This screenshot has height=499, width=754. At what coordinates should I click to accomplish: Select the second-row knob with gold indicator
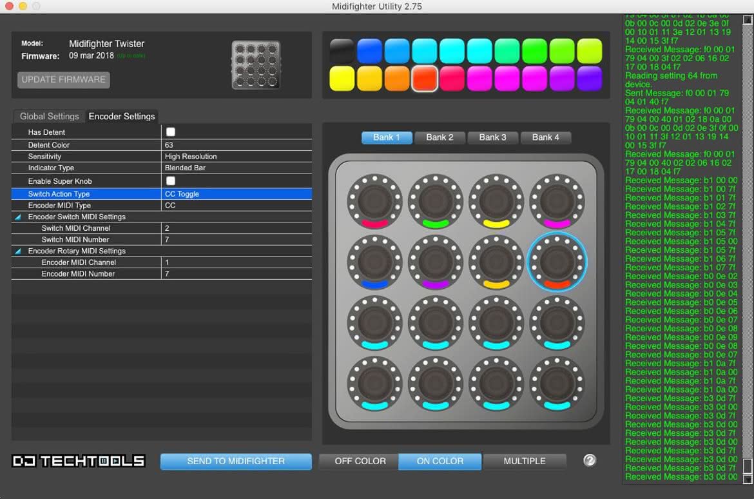496,262
